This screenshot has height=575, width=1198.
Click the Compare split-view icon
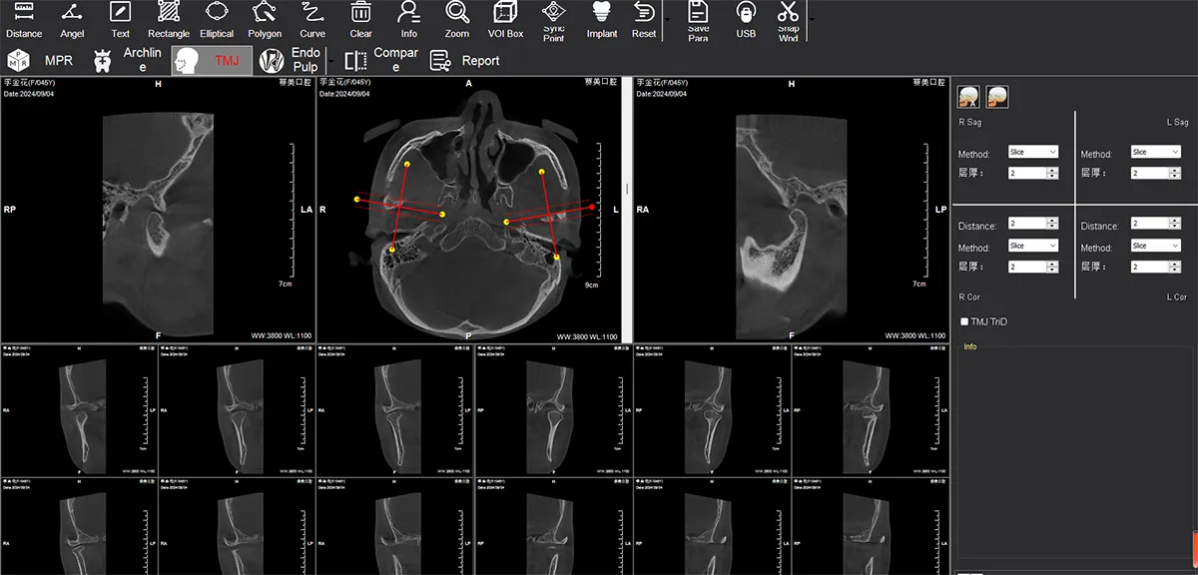pyautogui.click(x=355, y=61)
